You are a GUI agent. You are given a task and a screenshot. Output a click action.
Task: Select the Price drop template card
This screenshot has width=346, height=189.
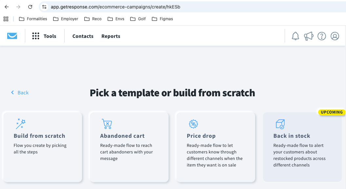click(215, 147)
